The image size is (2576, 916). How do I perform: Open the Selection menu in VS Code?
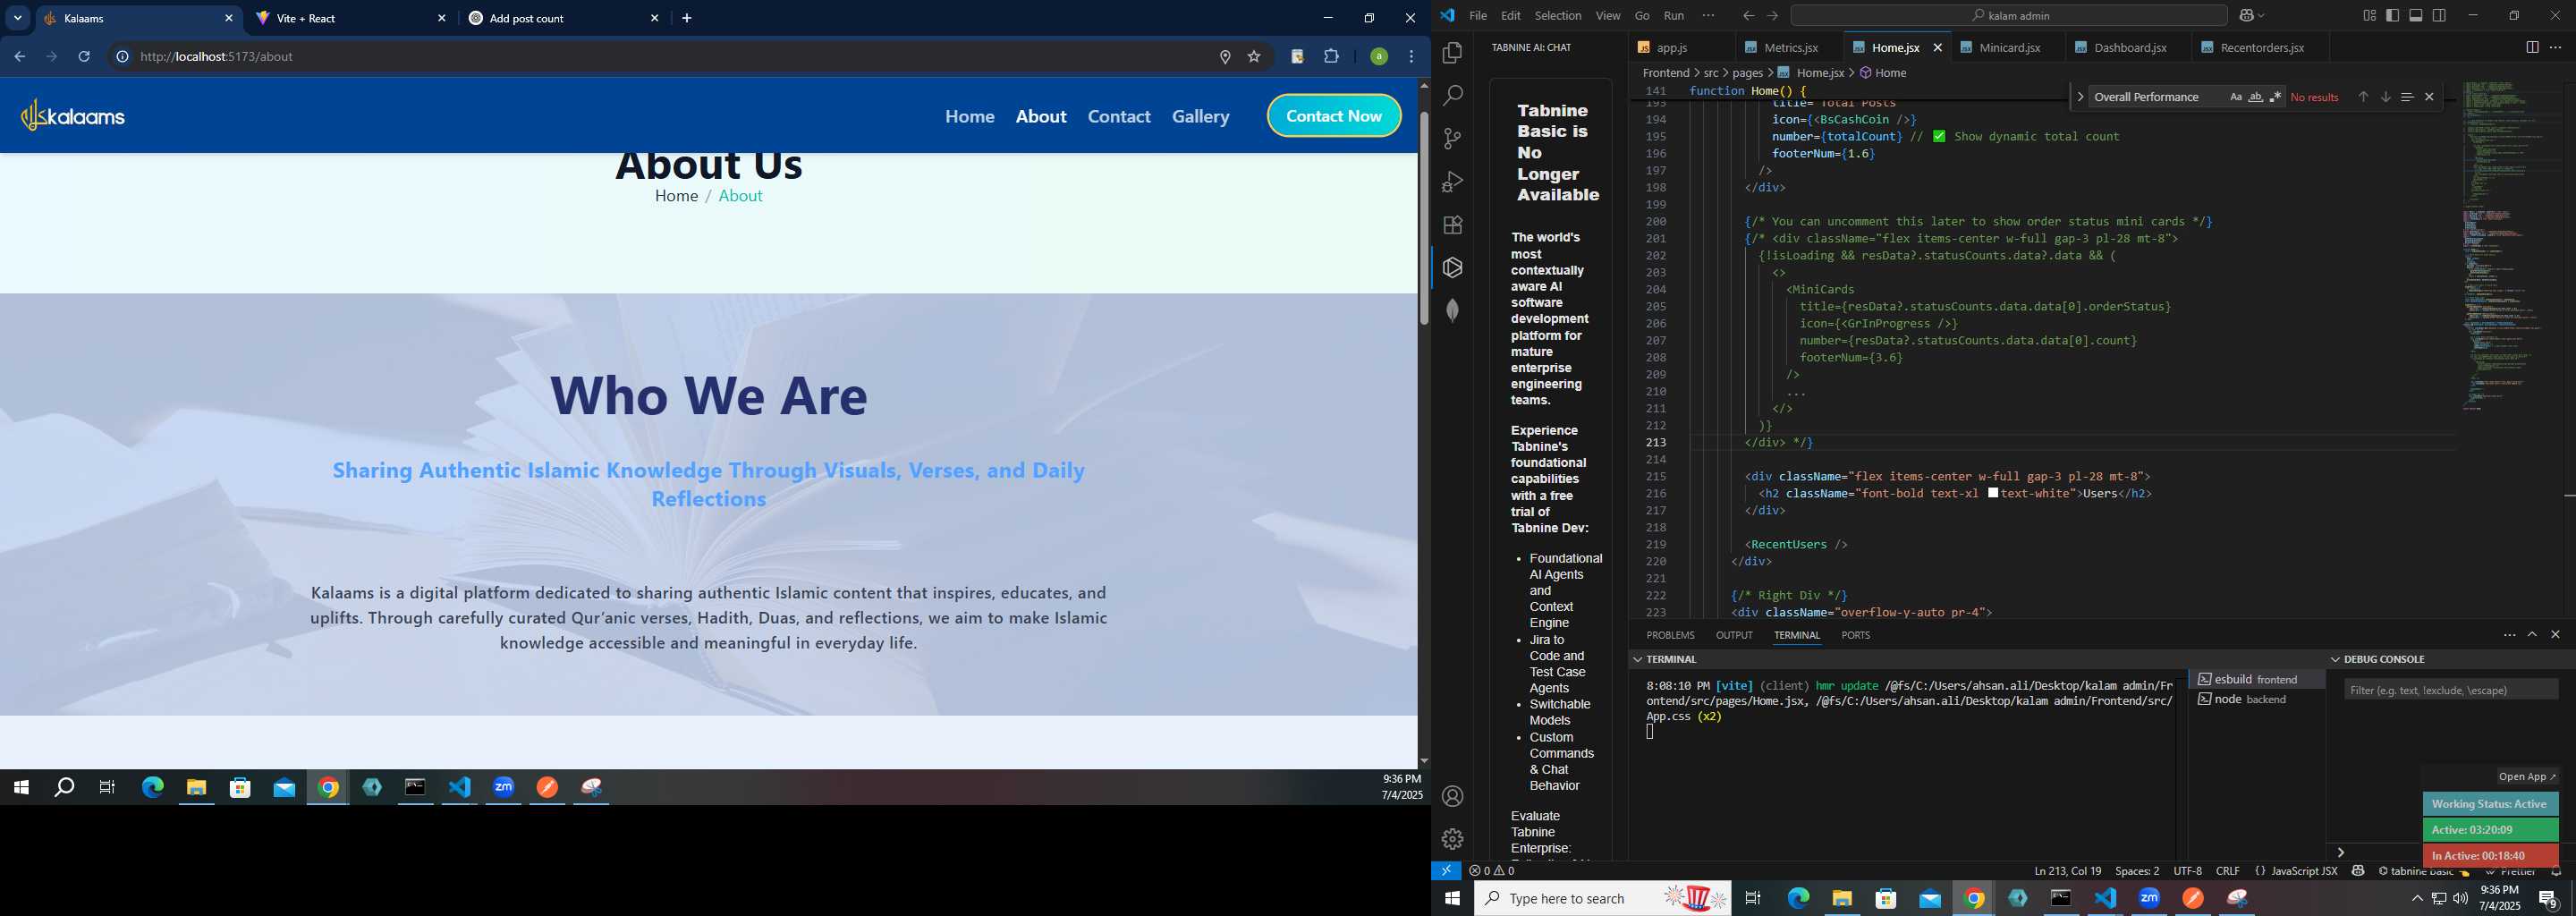[x=1558, y=16]
